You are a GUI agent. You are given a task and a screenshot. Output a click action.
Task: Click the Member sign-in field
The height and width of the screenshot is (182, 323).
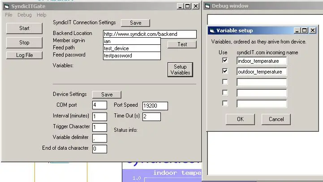[x=132, y=41]
